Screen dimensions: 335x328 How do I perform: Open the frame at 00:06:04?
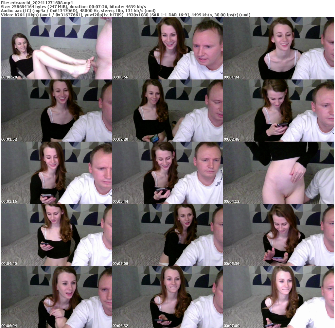pos(56,297)
